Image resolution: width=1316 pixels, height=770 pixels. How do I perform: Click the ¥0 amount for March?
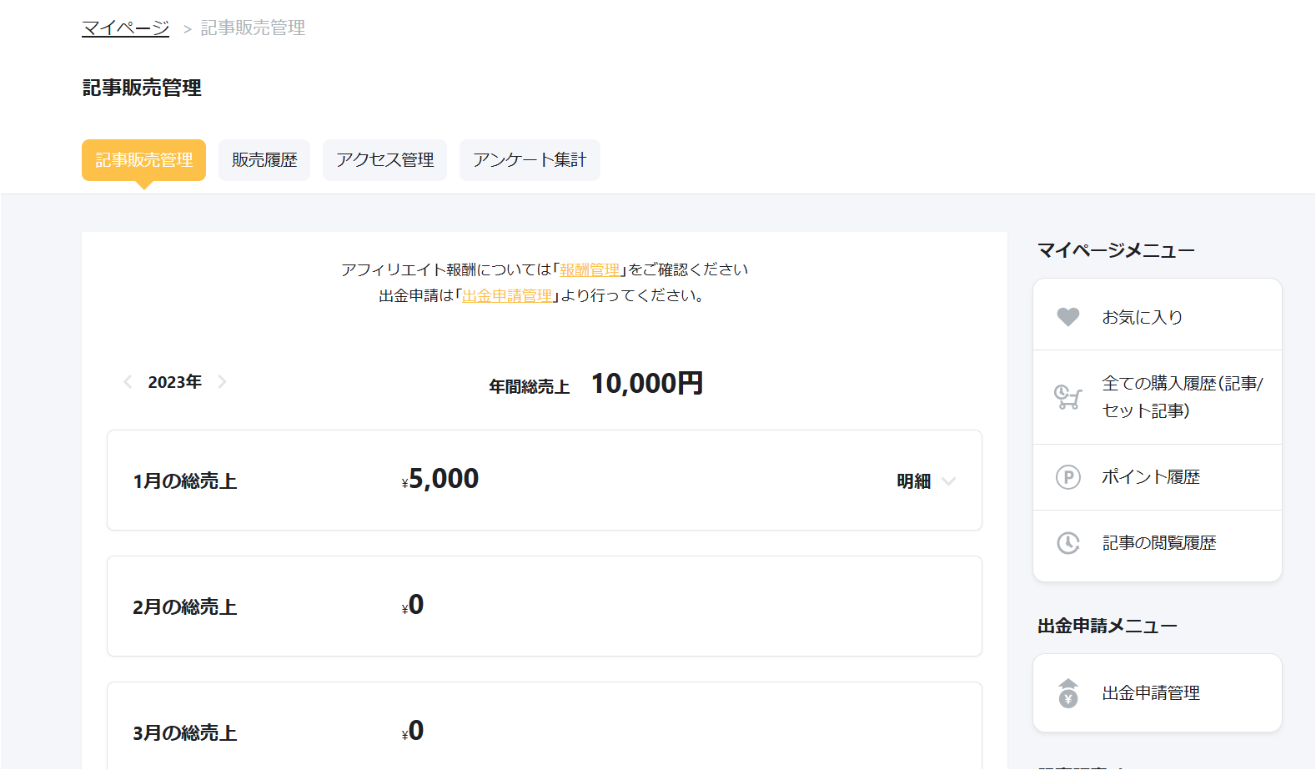click(413, 731)
